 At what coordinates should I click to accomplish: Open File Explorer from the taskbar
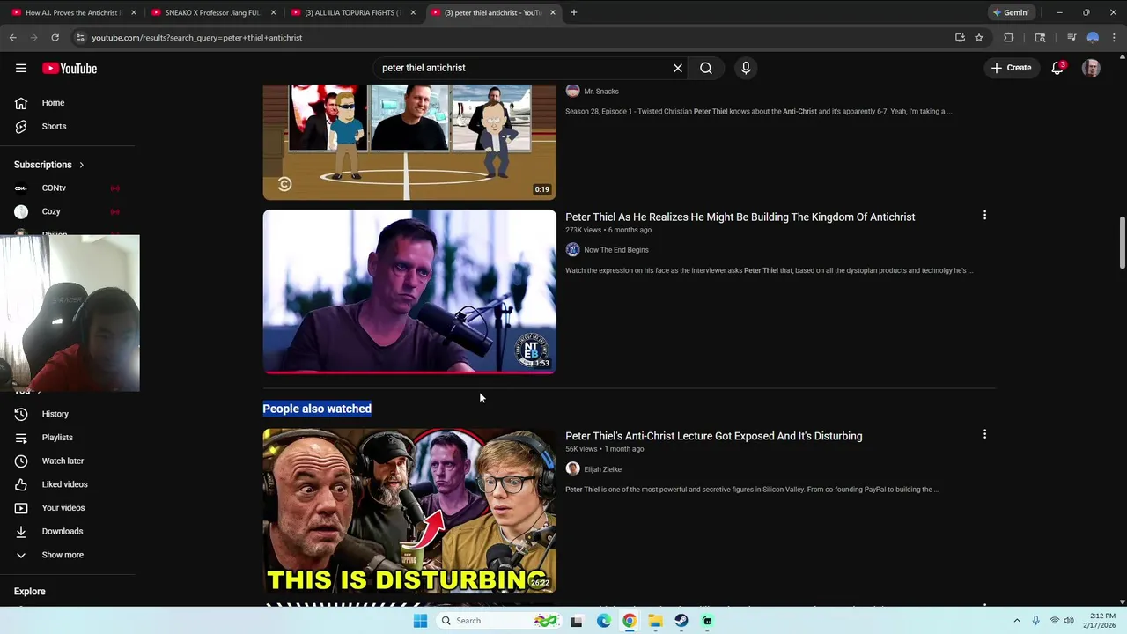(x=655, y=621)
